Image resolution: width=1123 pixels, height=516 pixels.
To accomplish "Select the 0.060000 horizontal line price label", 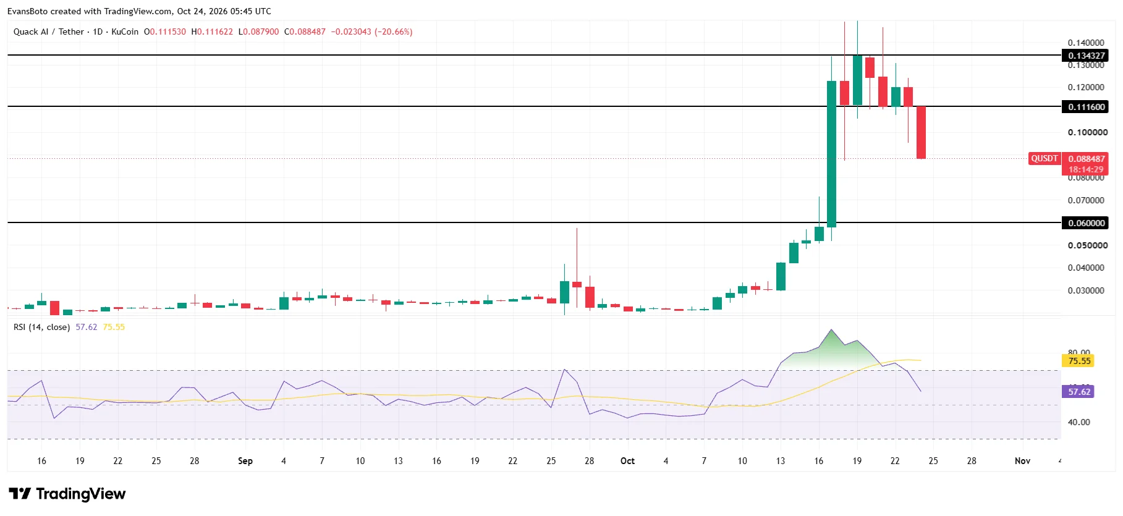I will click(1086, 223).
